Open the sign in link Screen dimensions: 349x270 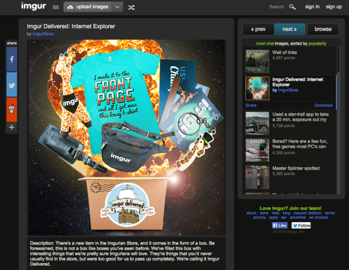coord(312,7)
